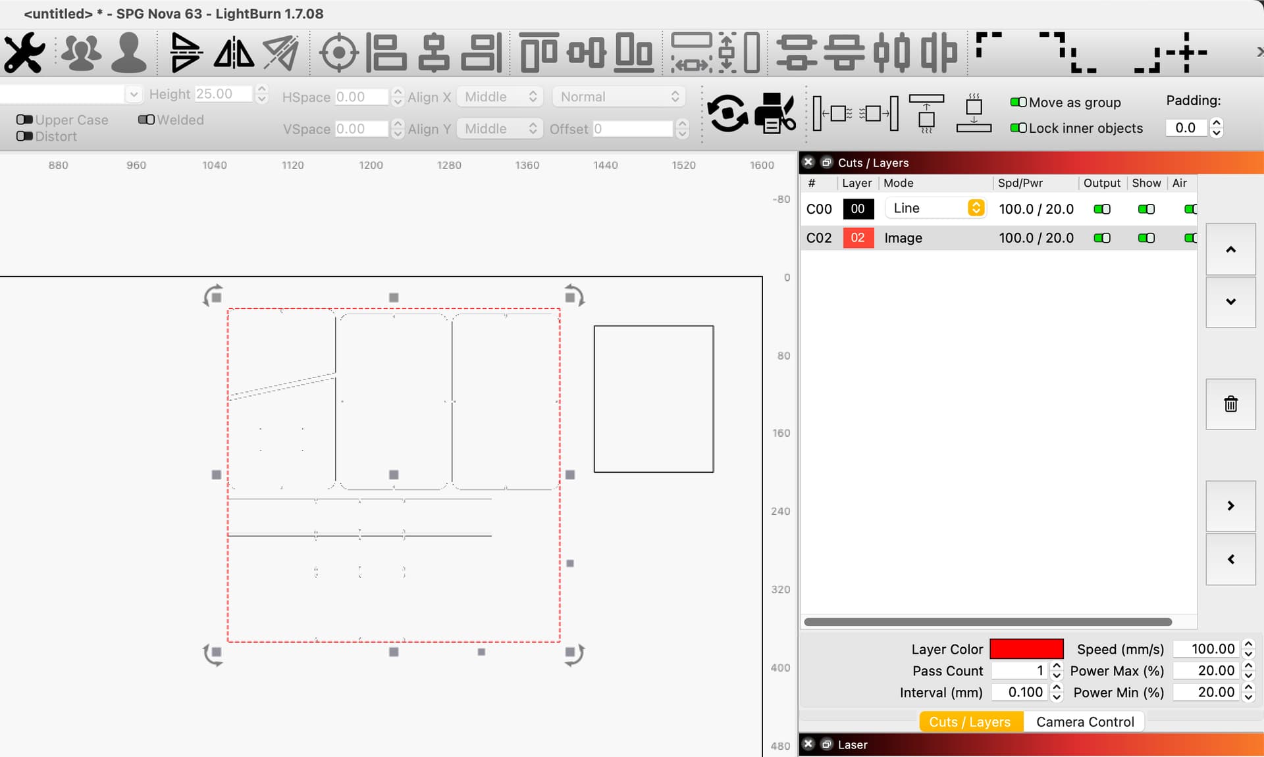The width and height of the screenshot is (1264, 757).
Task: Open Line mode dropdown for C00
Action: 935,208
